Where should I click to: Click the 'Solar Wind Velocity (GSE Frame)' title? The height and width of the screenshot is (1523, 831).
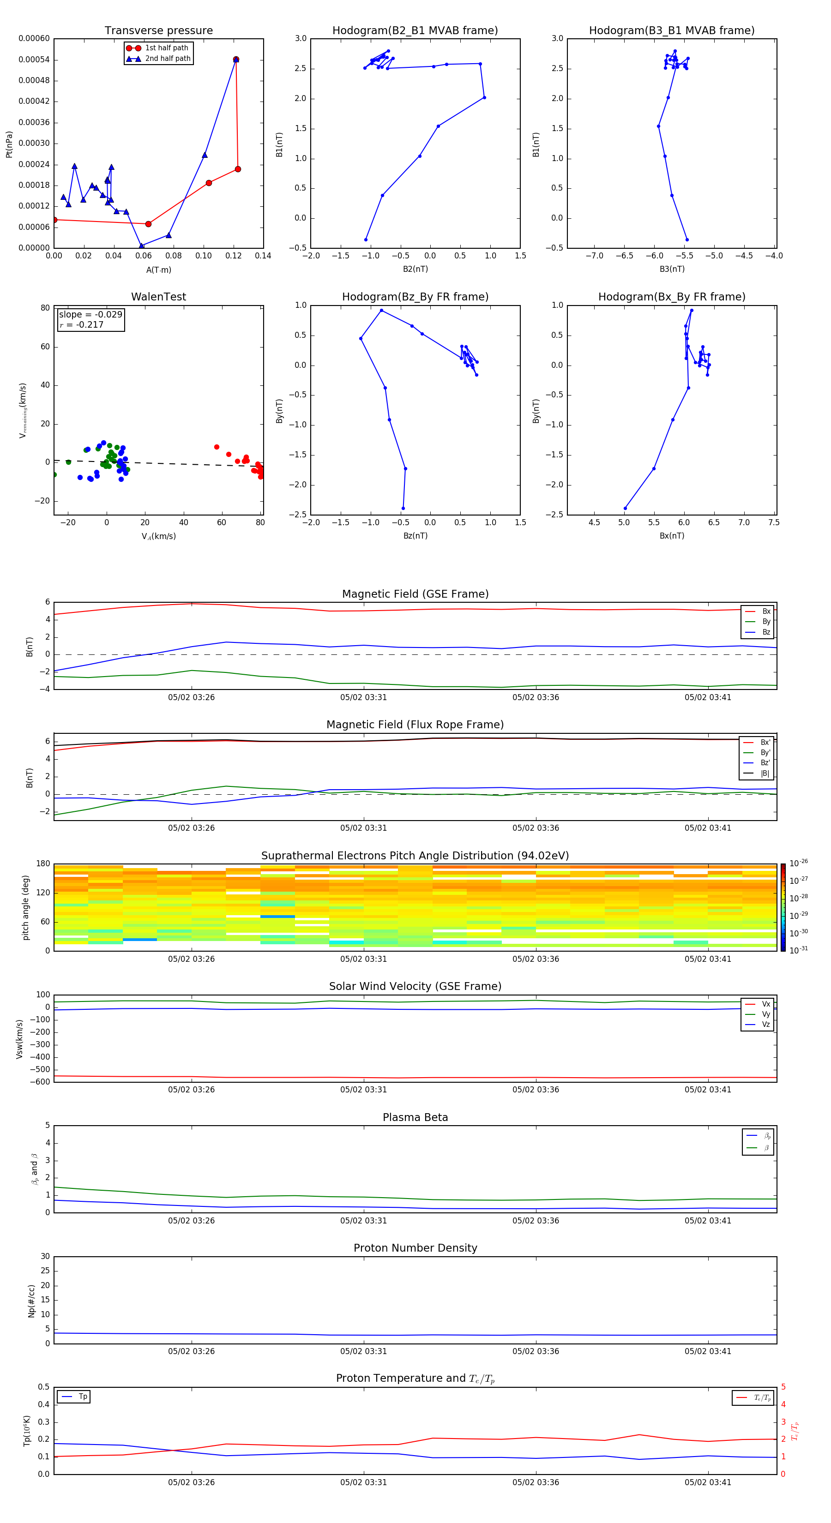415,986
